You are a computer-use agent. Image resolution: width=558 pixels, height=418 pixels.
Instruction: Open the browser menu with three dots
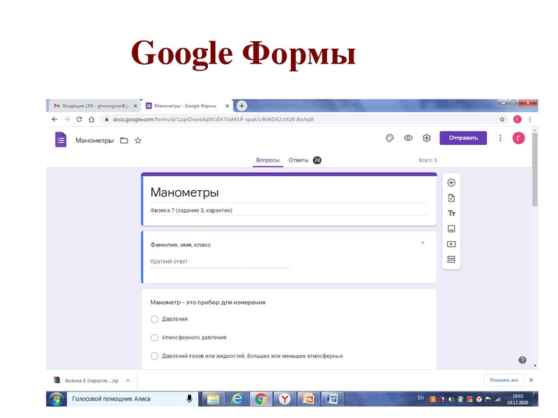[531, 119]
